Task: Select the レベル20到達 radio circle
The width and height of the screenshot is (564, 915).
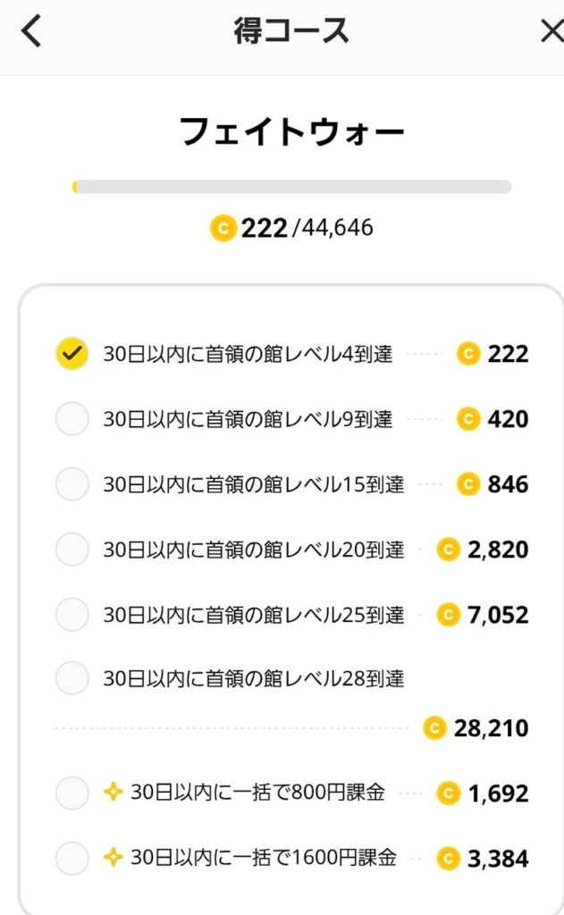Action: click(72, 550)
